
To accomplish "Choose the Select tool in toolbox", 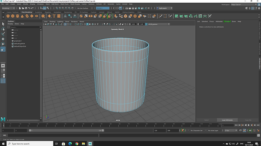I will point(3,24).
